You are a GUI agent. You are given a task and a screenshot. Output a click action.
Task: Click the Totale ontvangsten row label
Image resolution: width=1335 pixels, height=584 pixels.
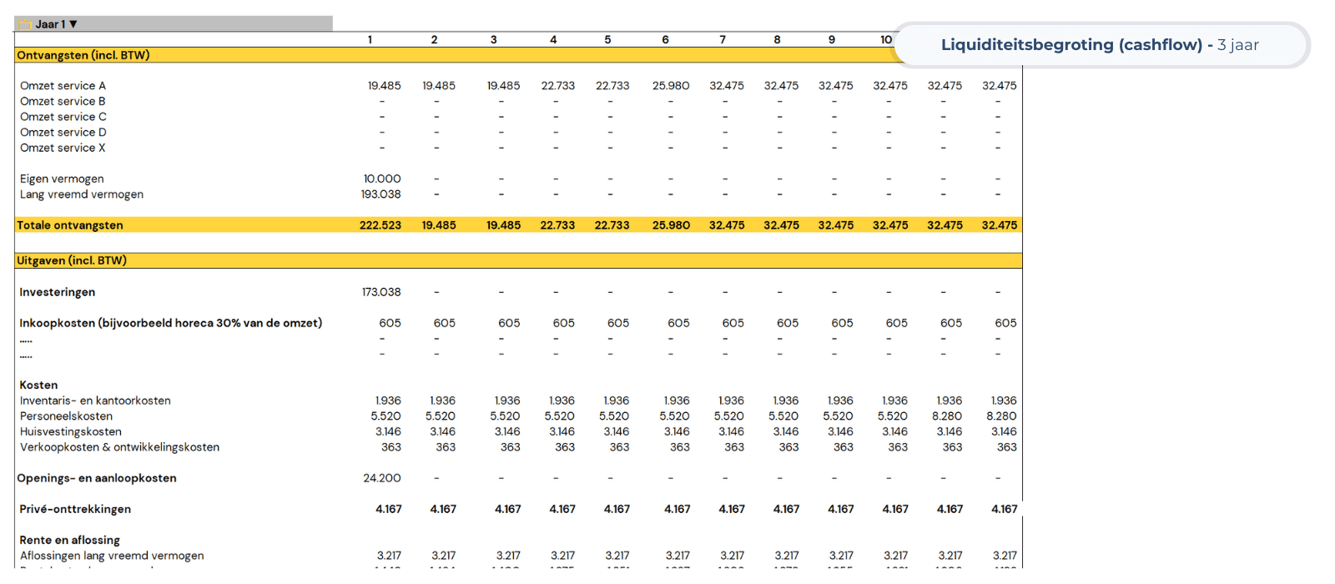[x=70, y=225]
